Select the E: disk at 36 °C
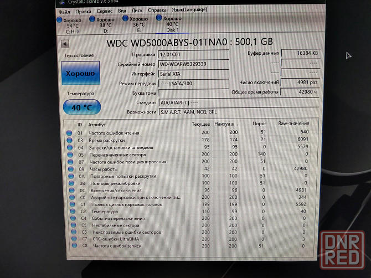Viewport: 371px width, 278px height. (136, 24)
